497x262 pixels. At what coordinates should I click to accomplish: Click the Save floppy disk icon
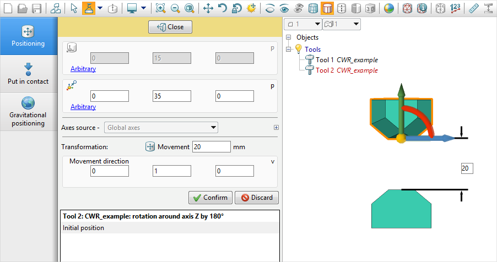pos(37,8)
